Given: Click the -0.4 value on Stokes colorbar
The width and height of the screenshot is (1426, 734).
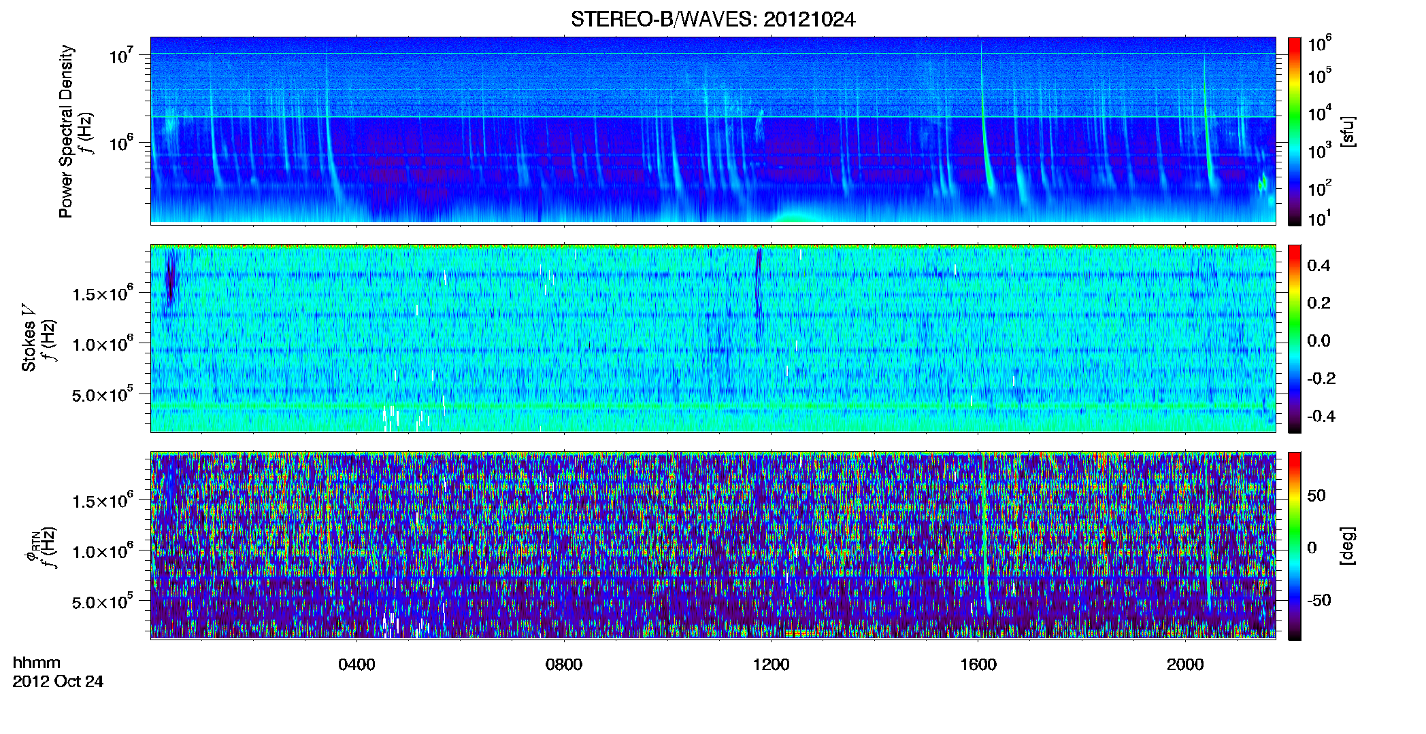Looking at the screenshot, I should pos(1321,416).
